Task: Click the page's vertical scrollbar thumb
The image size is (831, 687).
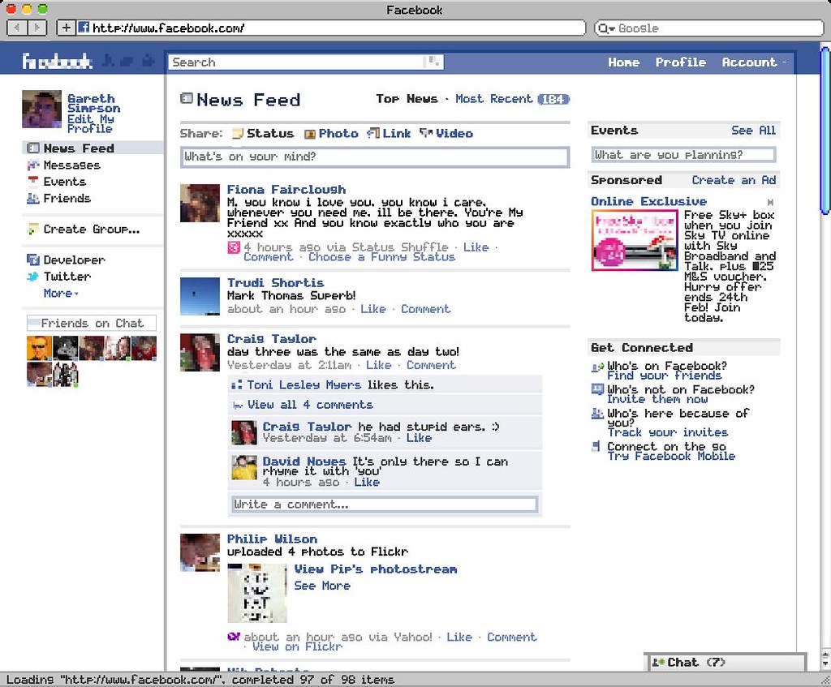Action: [x=825, y=131]
